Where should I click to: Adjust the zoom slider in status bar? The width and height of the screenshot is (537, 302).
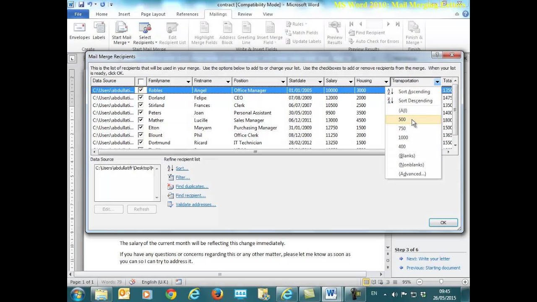pyautogui.click(x=441, y=282)
